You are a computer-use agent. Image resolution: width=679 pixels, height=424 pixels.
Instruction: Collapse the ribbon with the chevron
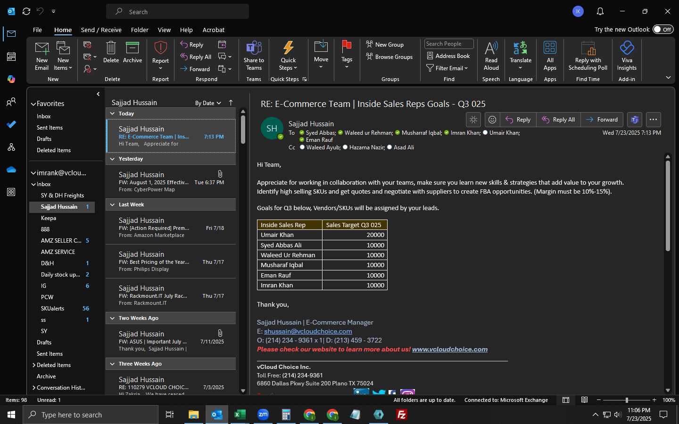(668, 77)
